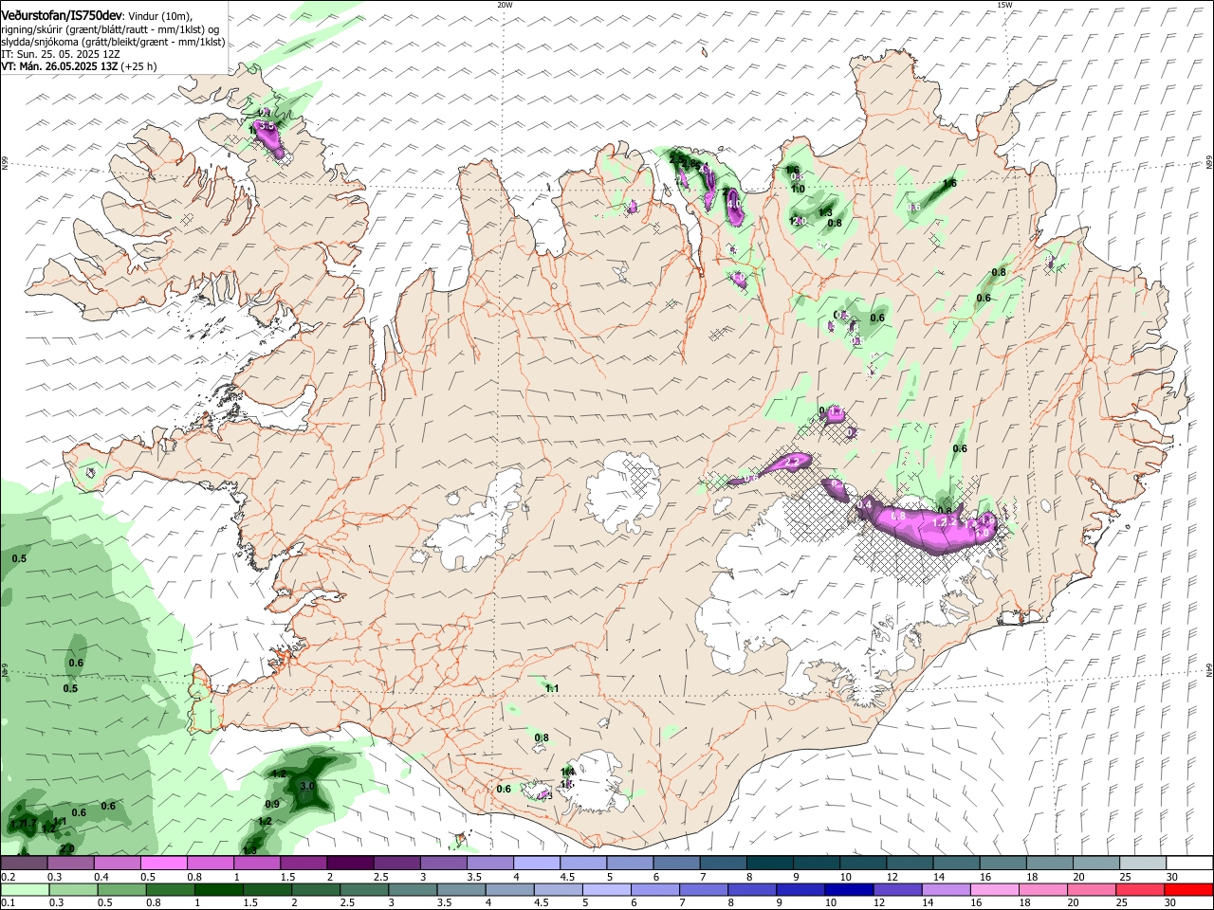This screenshot has width=1214, height=910.
Task: Click the 'slydda/snjókoma' legend description line
Action: pos(113,42)
